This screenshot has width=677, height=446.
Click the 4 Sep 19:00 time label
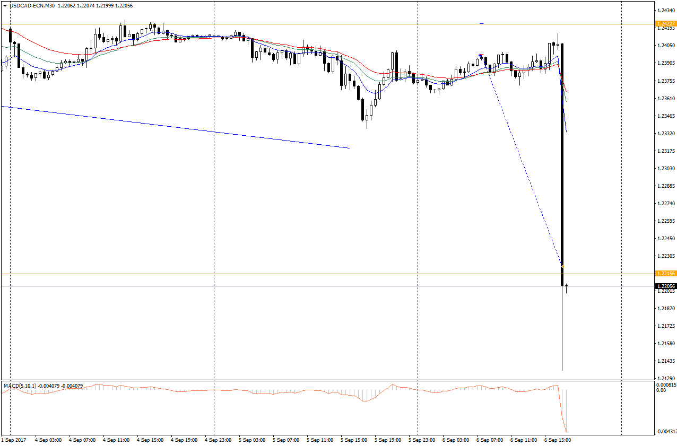pyautogui.click(x=184, y=440)
